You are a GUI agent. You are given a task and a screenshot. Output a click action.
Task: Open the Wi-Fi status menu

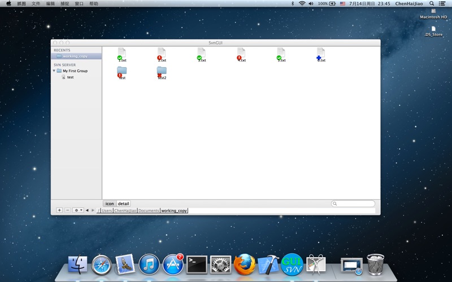[302, 3]
